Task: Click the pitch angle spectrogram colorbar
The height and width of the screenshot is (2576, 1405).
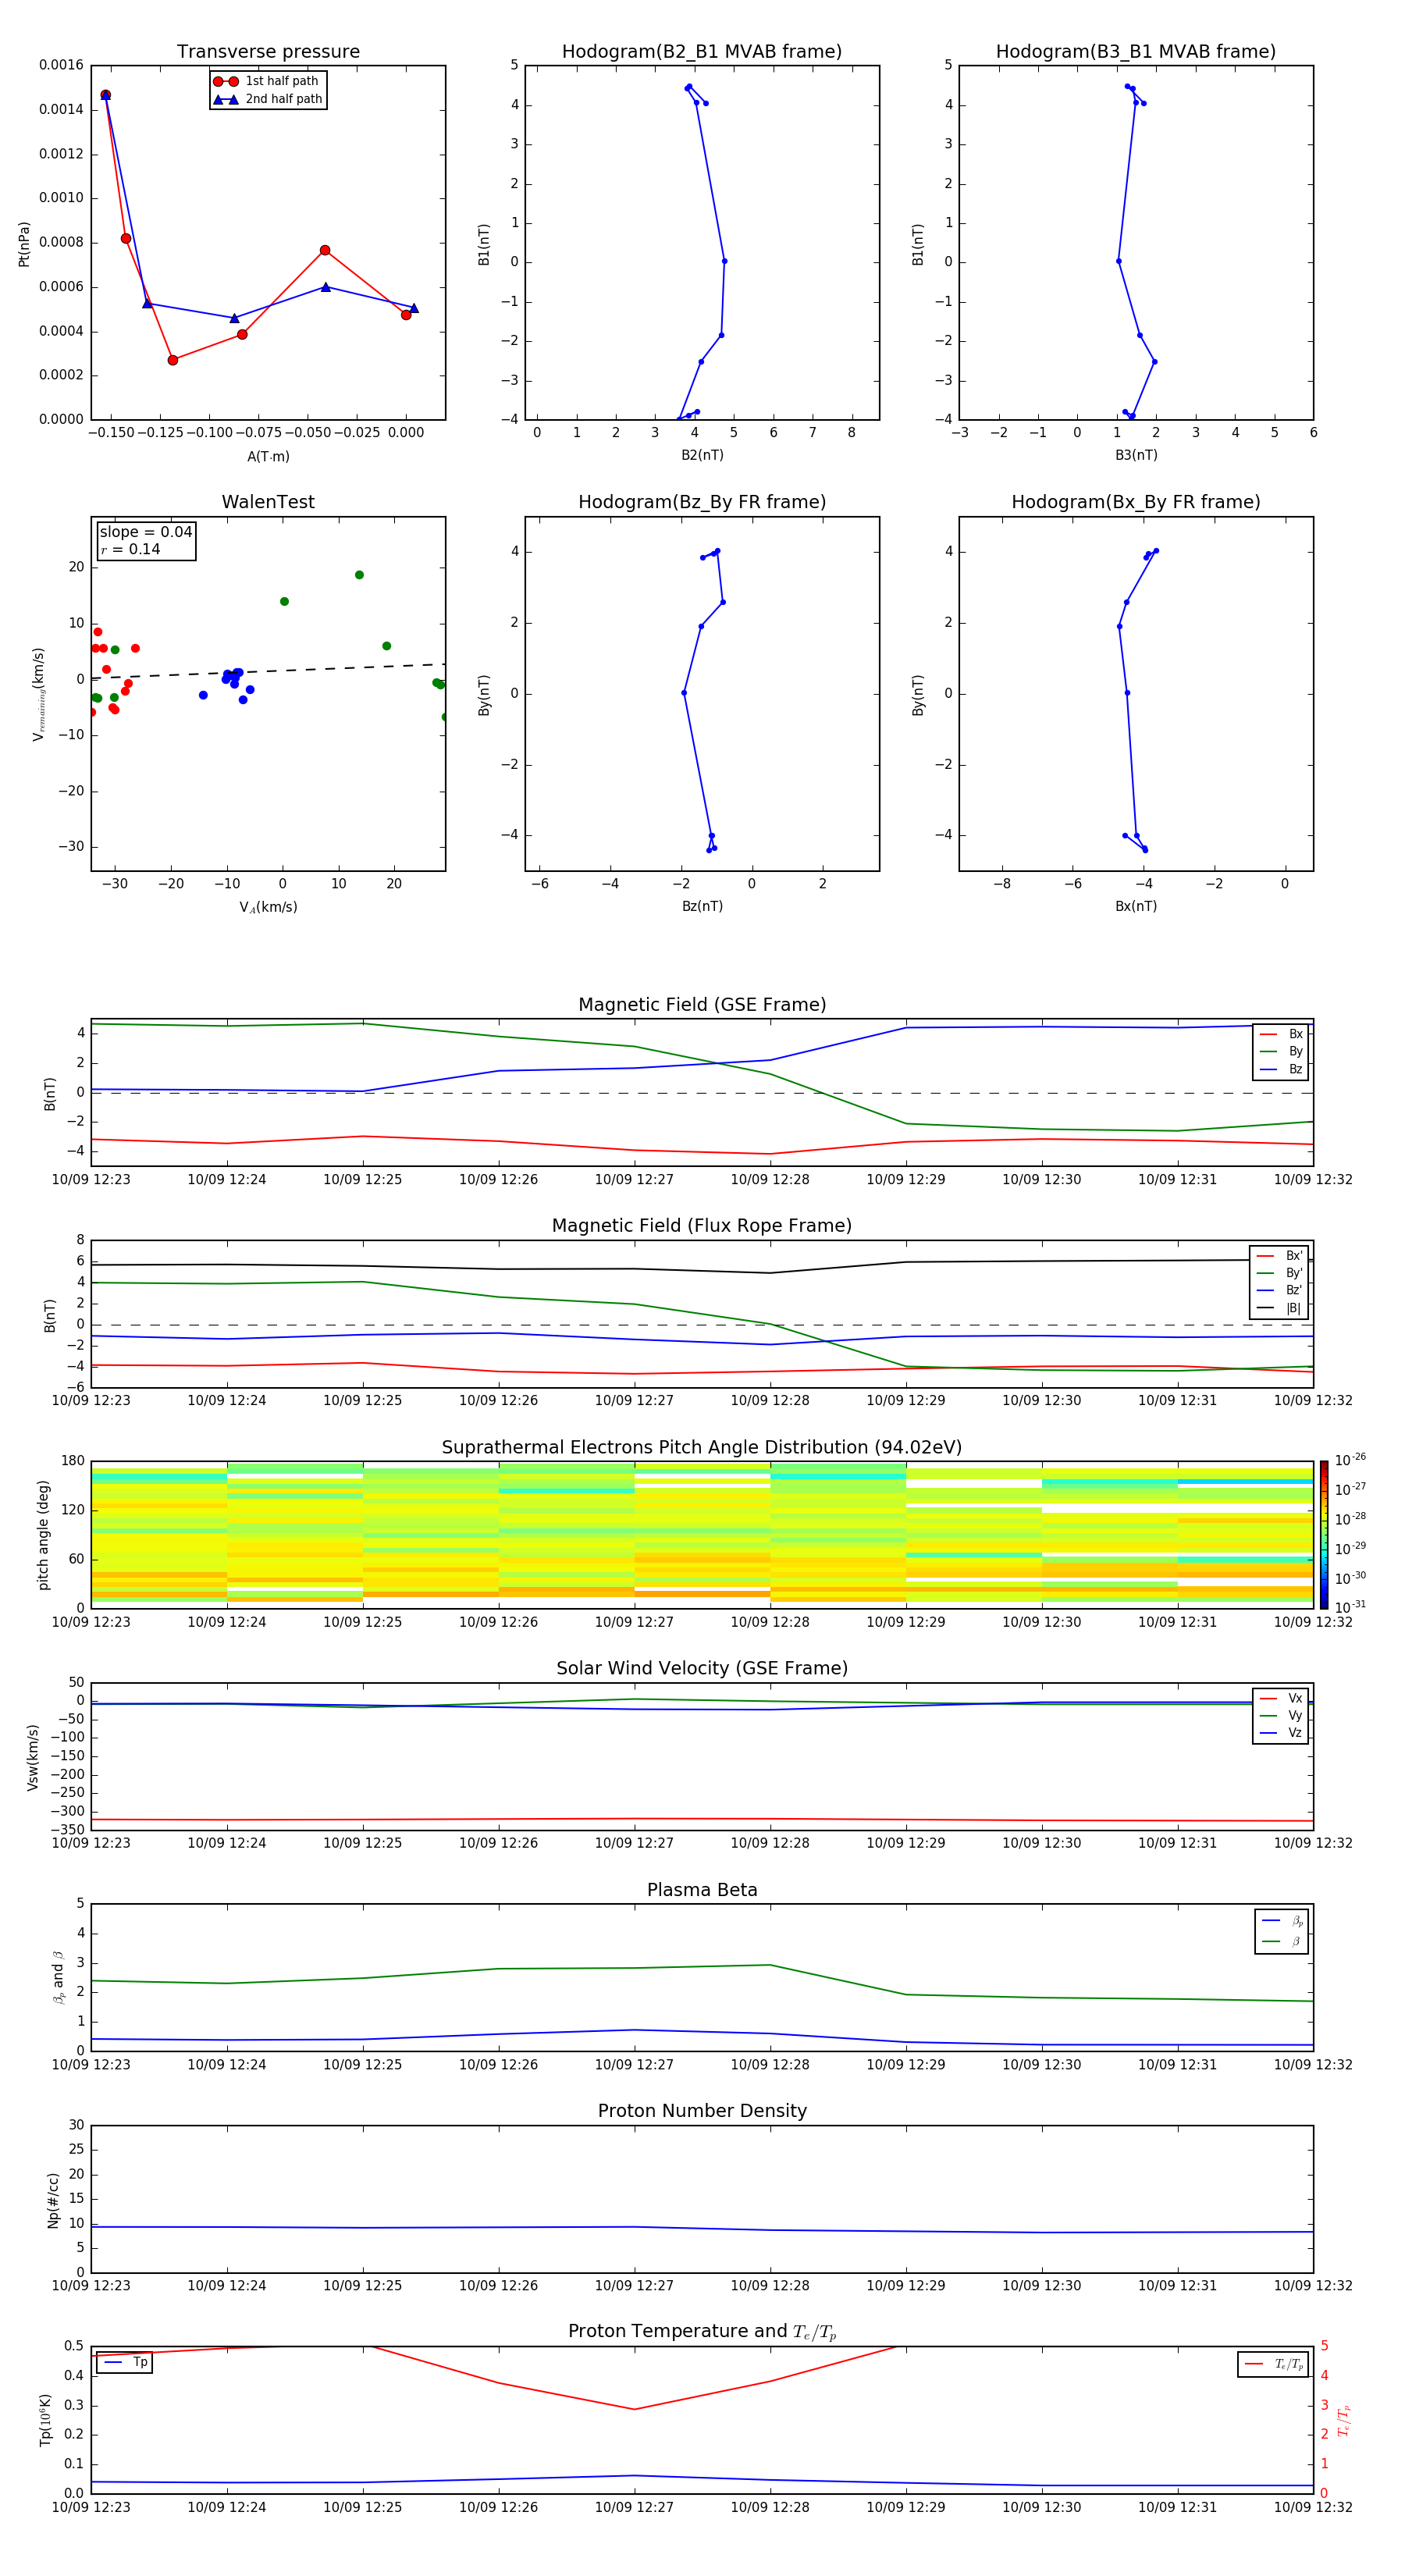Action: (x=1324, y=1535)
